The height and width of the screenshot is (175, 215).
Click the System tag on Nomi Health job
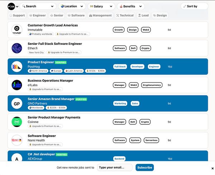tap(135, 140)
